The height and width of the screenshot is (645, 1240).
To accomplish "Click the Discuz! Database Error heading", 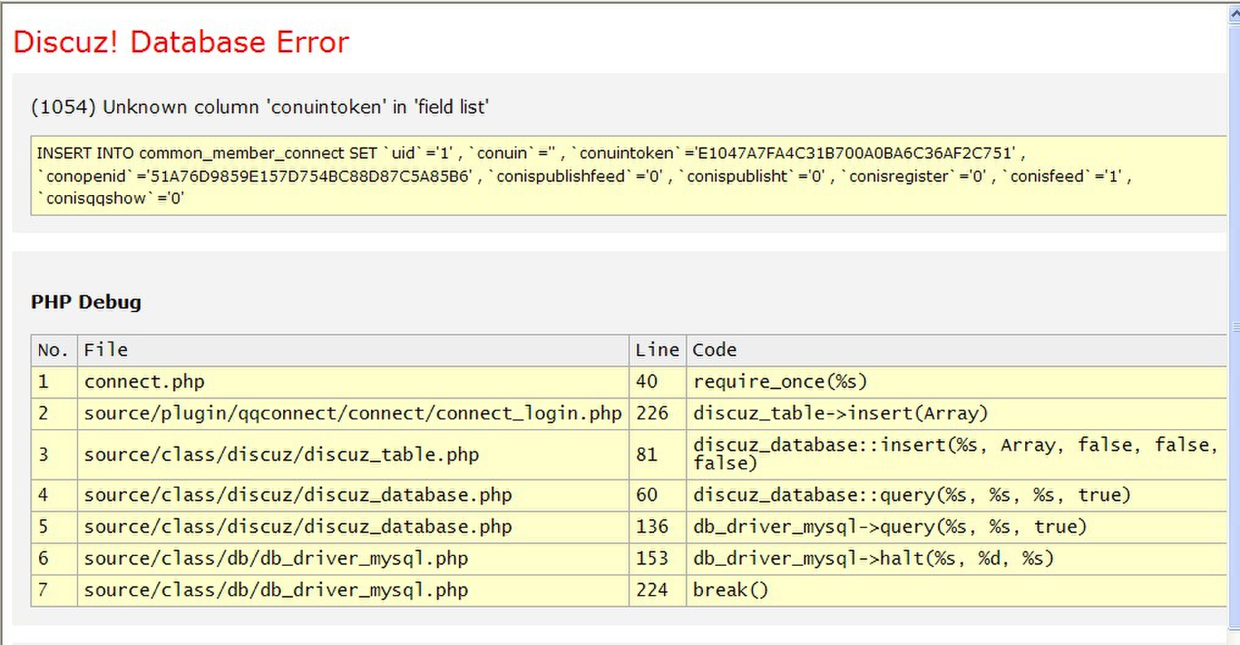I will 181,42.
